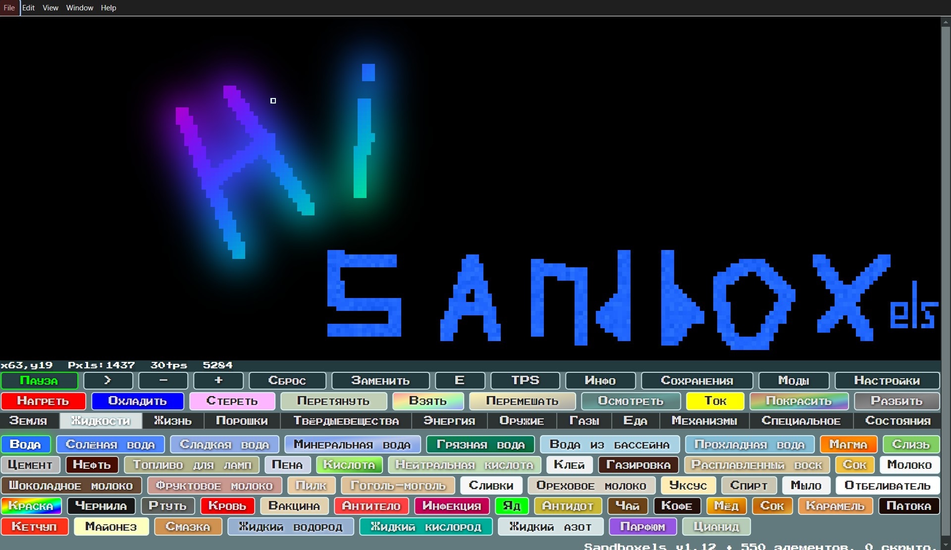Pick the Покрасить paint tool
The height and width of the screenshot is (550, 951).
point(798,401)
